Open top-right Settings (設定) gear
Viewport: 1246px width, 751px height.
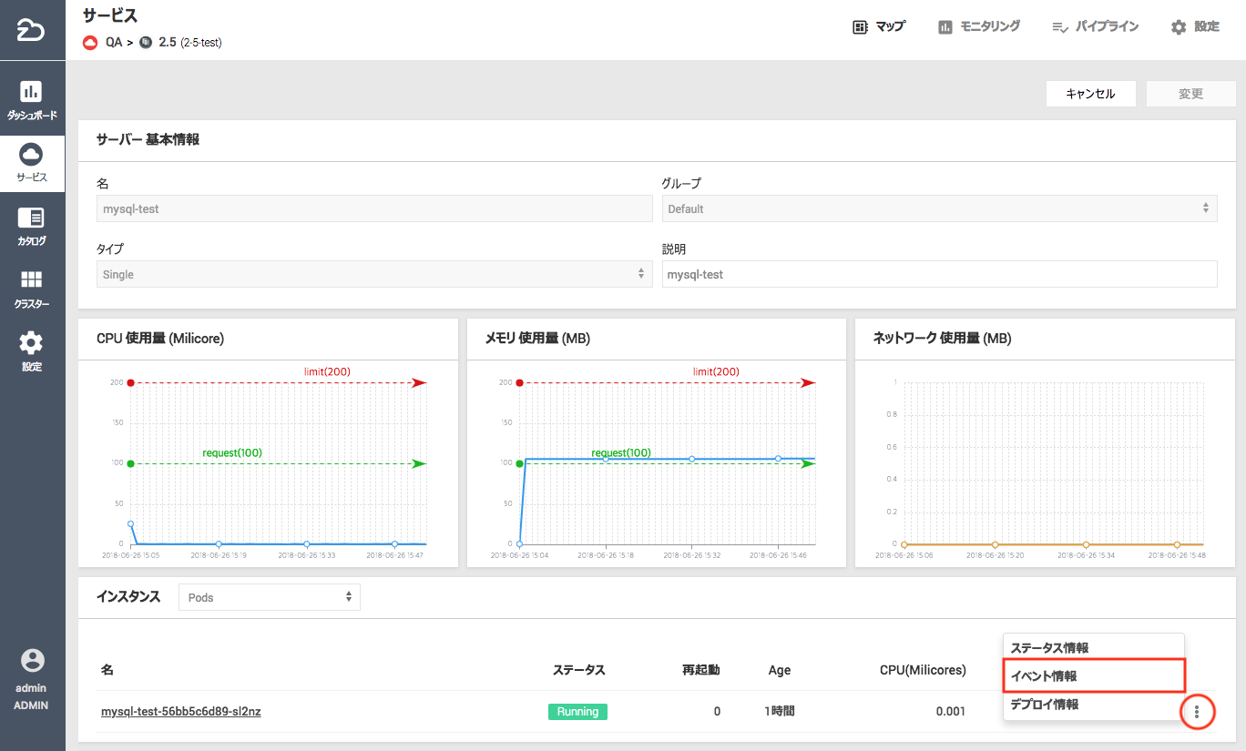[1195, 27]
